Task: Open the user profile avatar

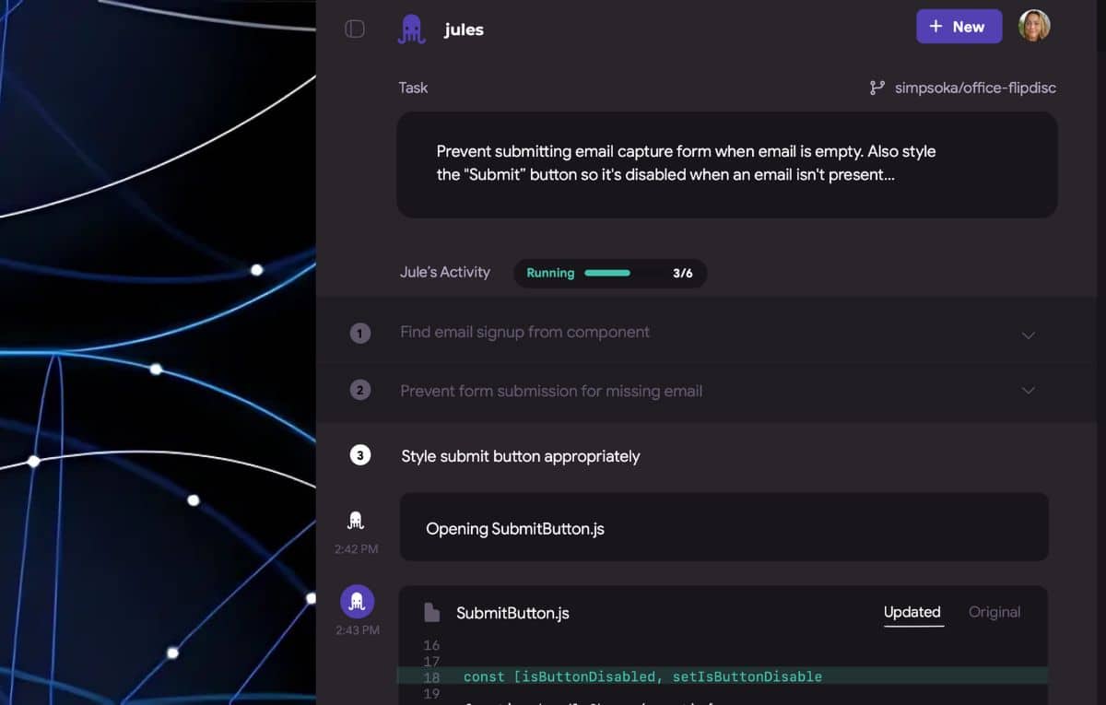Action: coord(1034,27)
